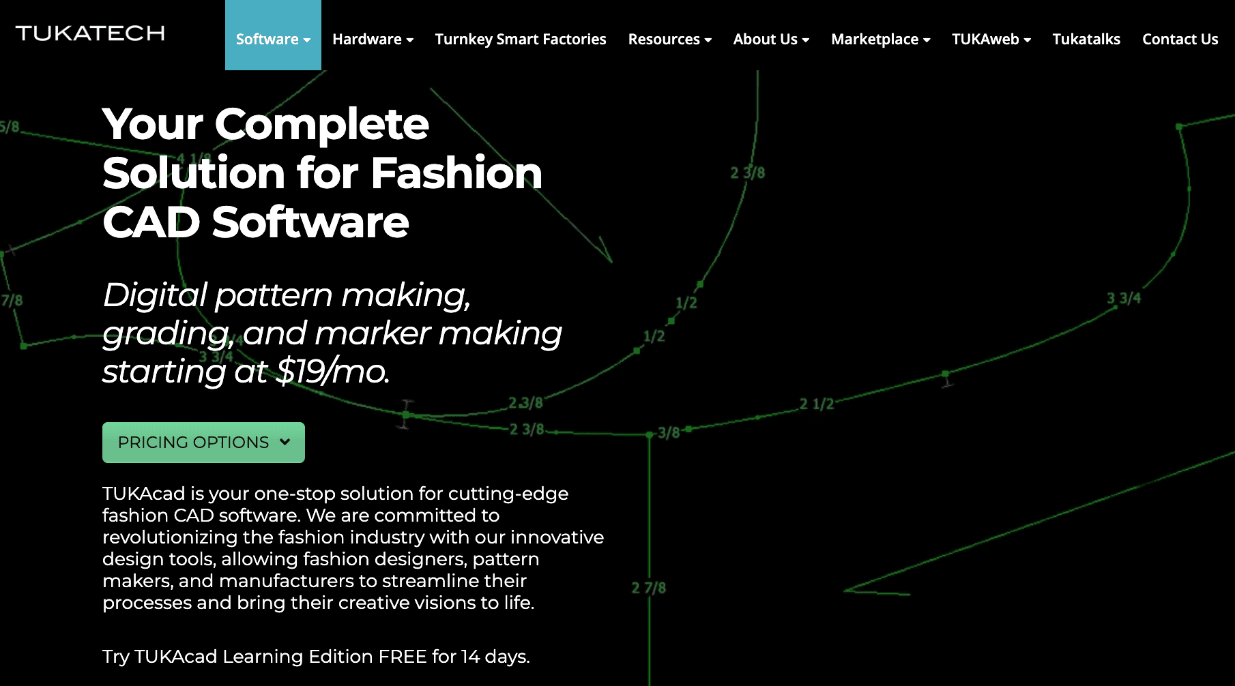Open the Contact Us page
The image size is (1235, 686).
click(1180, 40)
